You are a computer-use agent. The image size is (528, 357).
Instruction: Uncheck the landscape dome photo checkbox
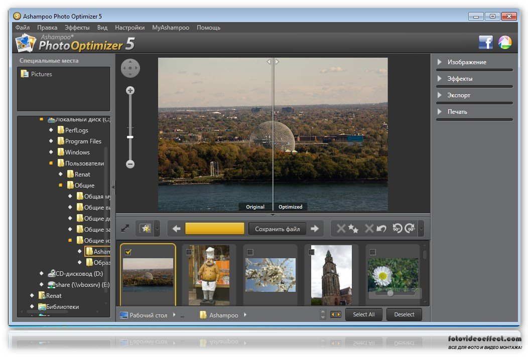(128, 252)
